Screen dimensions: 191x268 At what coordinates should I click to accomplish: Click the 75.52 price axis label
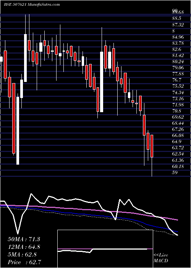178,86
